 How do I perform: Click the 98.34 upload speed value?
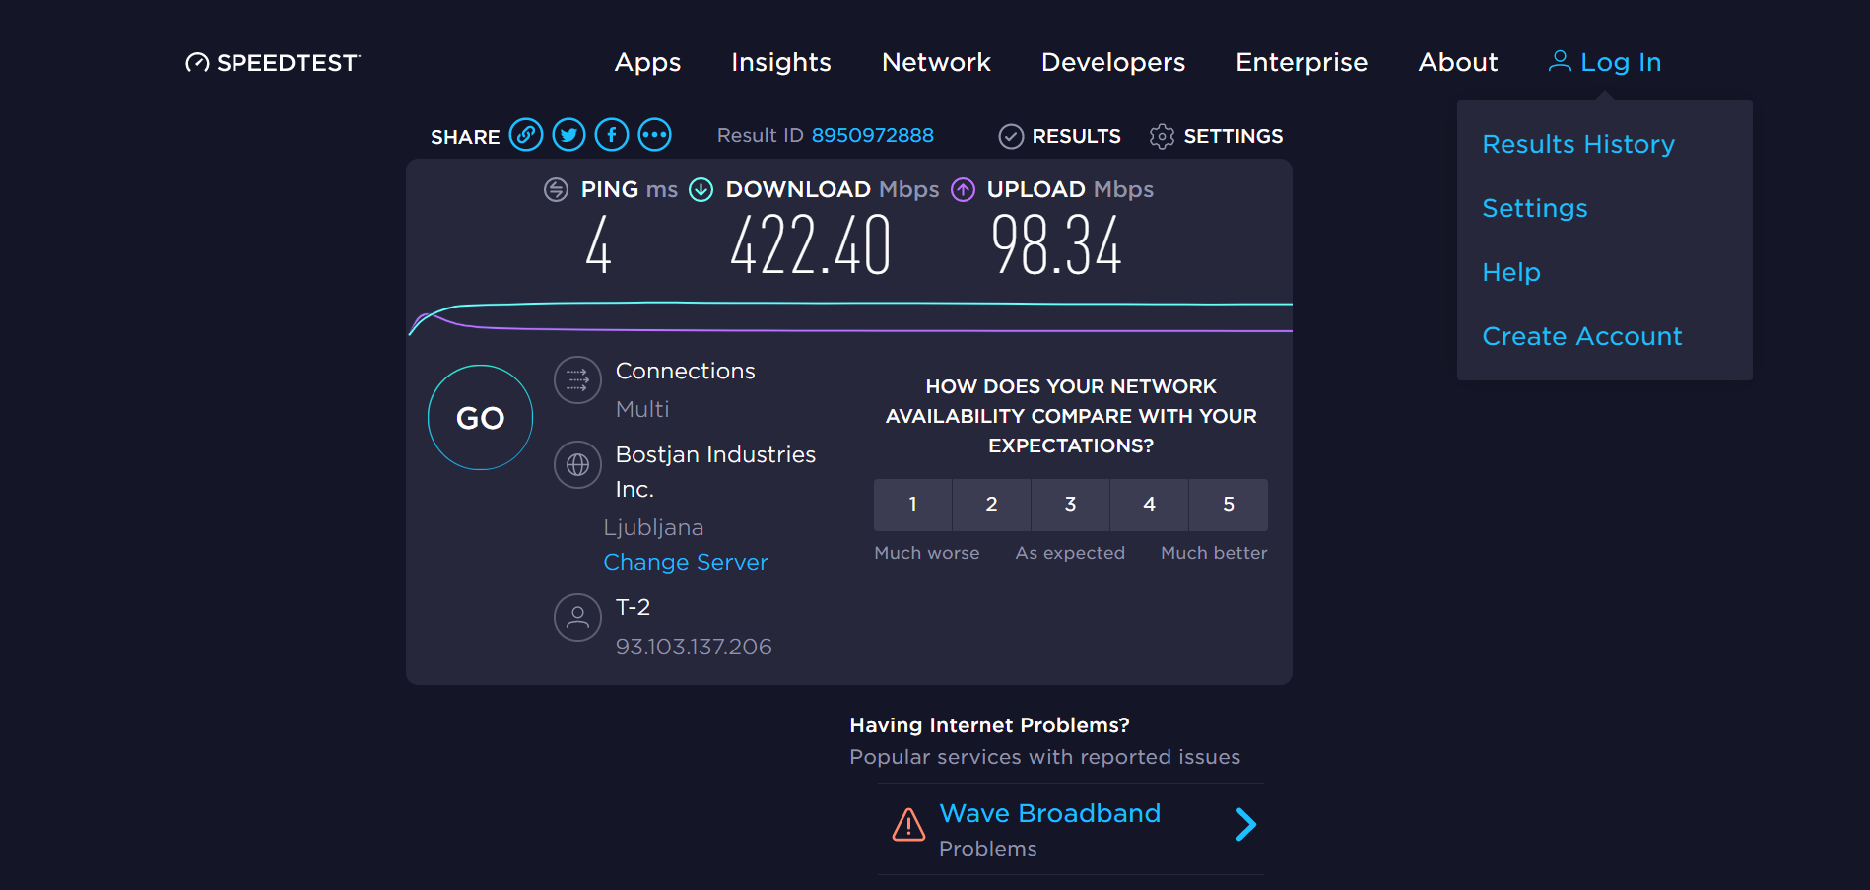pos(1056,245)
